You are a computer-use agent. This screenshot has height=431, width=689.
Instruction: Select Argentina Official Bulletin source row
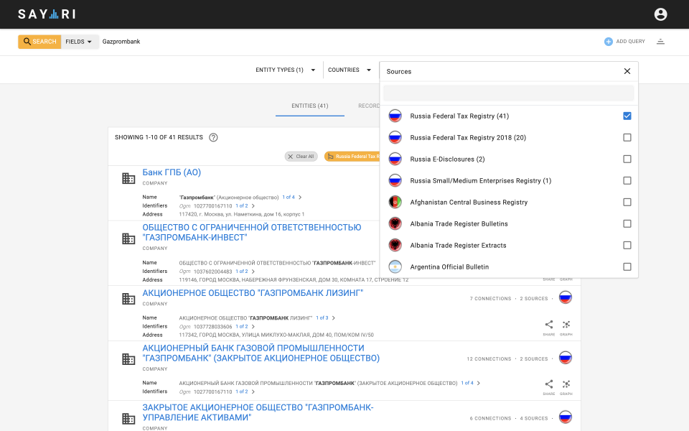click(449, 267)
